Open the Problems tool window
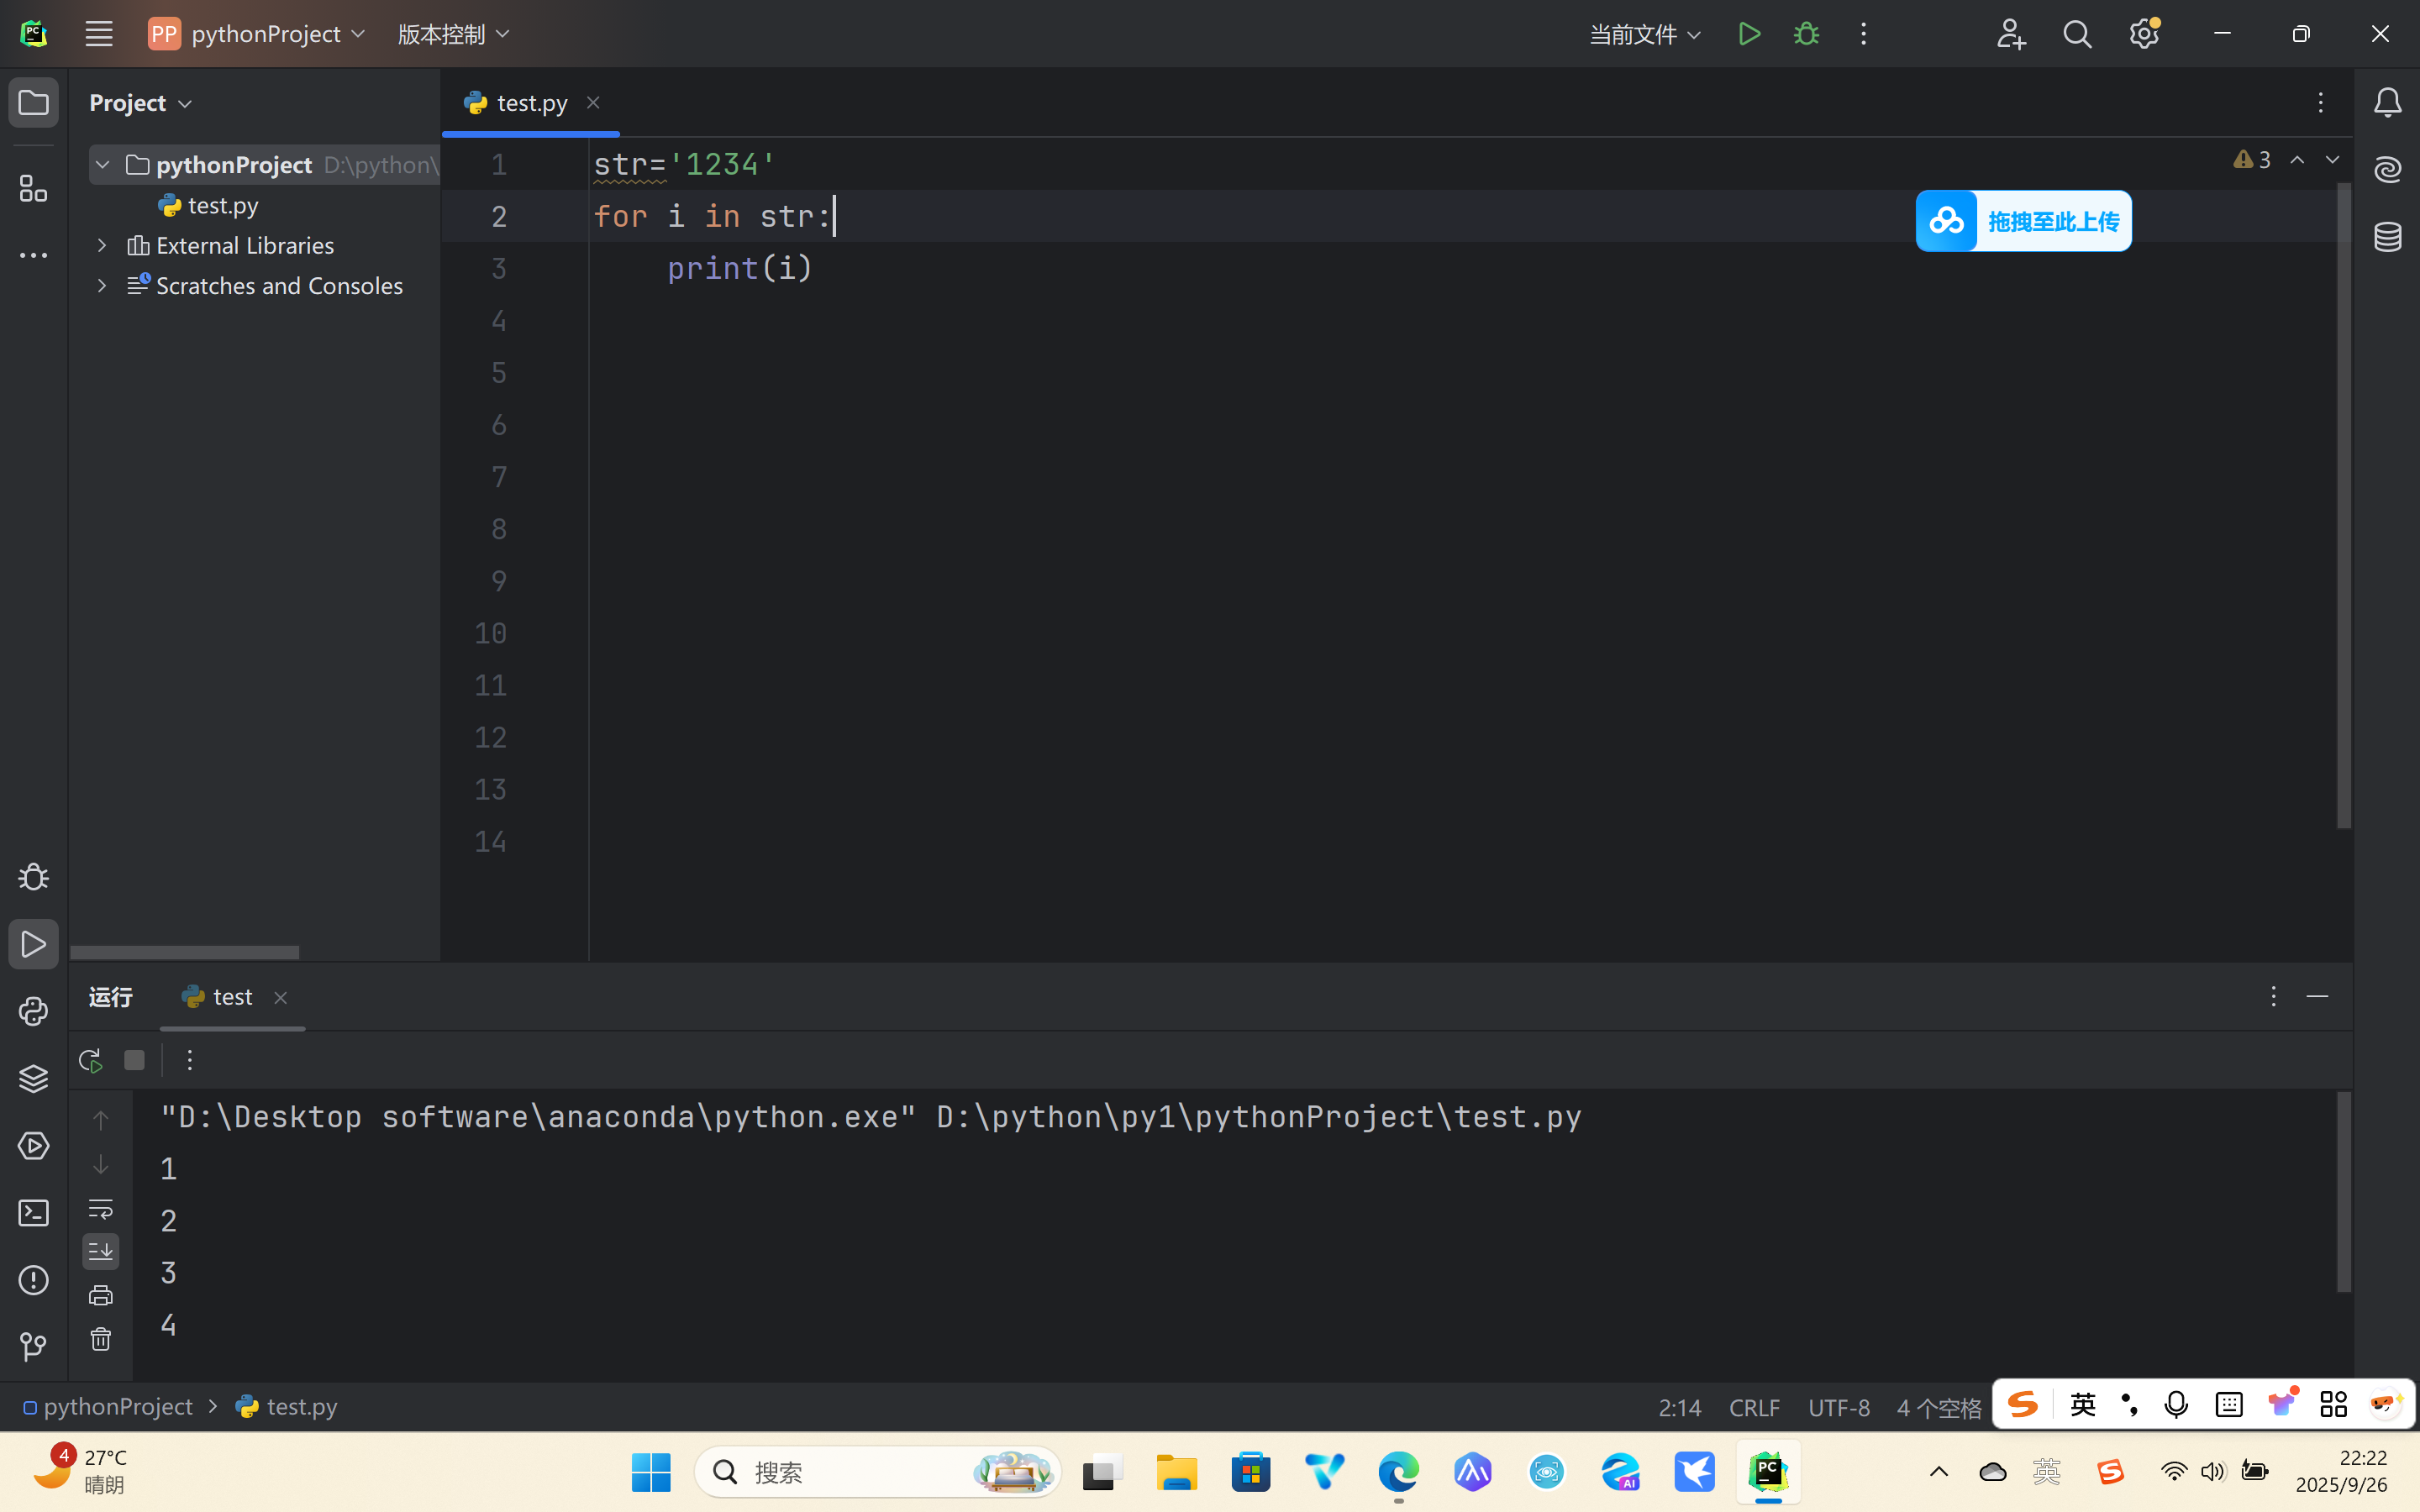The image size is (2420, 1512). 33,1280
